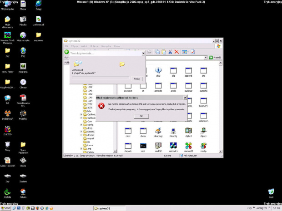This screenshot has width=282, height=211.
Task: Expand the first CatRoot folder node
Action: point(81,114)
